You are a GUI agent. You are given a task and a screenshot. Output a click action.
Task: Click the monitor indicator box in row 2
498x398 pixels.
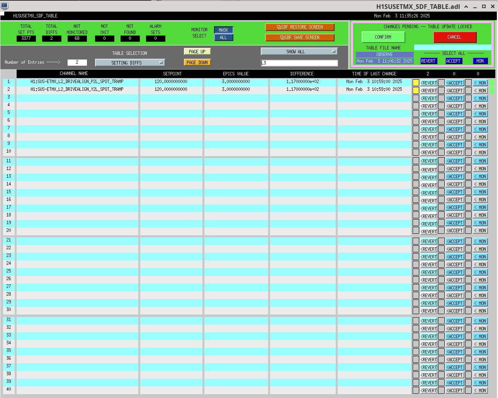[468, 90]
